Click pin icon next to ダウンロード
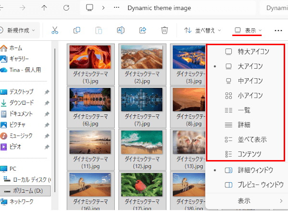The height and width of the screenshot is (211, 288). coord(47,103)
